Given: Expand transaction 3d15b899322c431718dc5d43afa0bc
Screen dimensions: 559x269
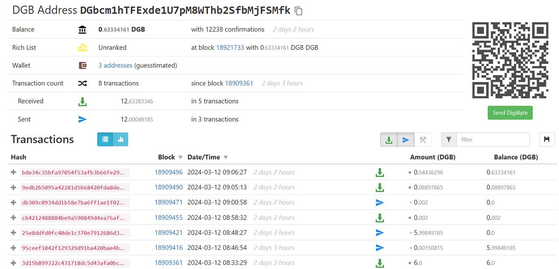Looking at the screenshot, I should point(14,263).
